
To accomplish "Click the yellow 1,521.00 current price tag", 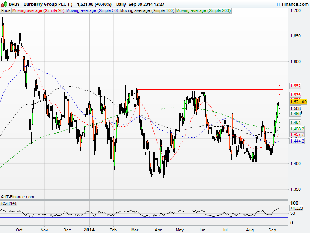I will 298,102.
